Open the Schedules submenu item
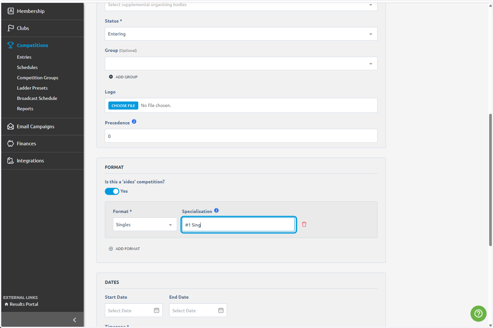The height and width of the screenshot is (328, 493). [x=27, y=67]
